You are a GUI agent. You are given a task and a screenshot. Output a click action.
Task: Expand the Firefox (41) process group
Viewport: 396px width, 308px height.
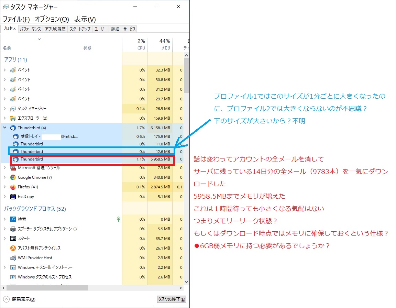tap(5, 187)
